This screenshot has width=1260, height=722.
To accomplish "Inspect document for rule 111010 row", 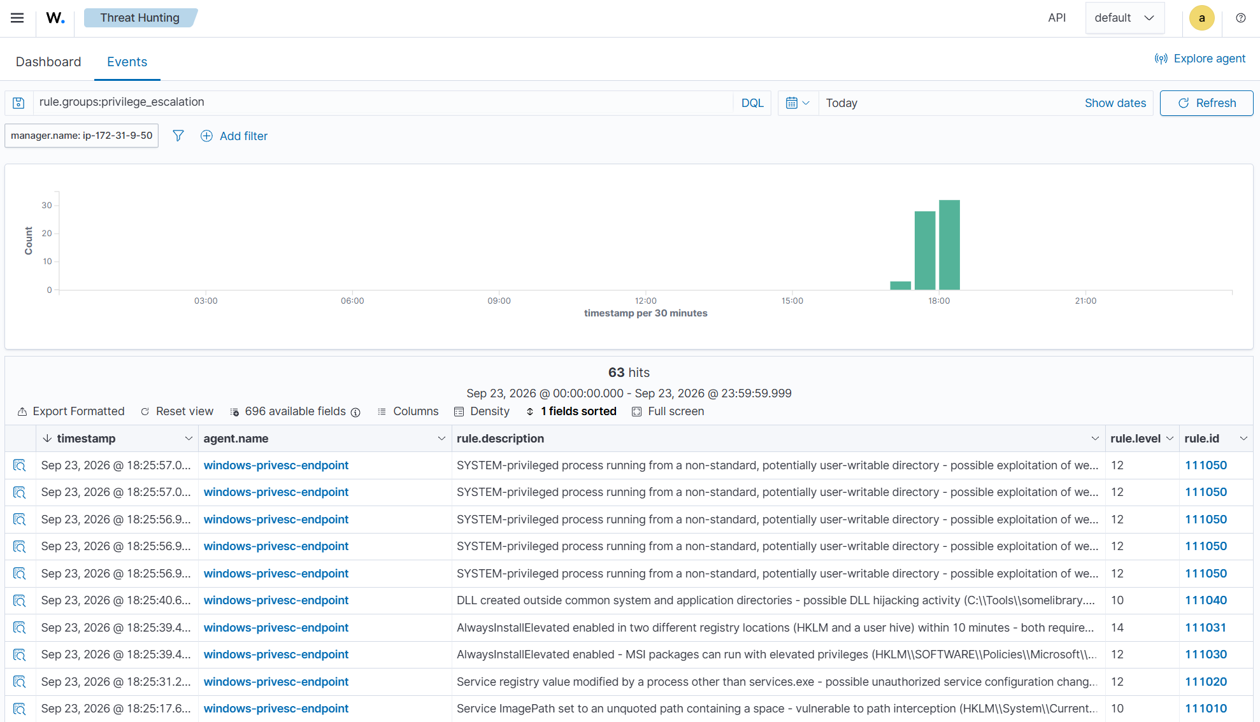I will coord(20,709).
